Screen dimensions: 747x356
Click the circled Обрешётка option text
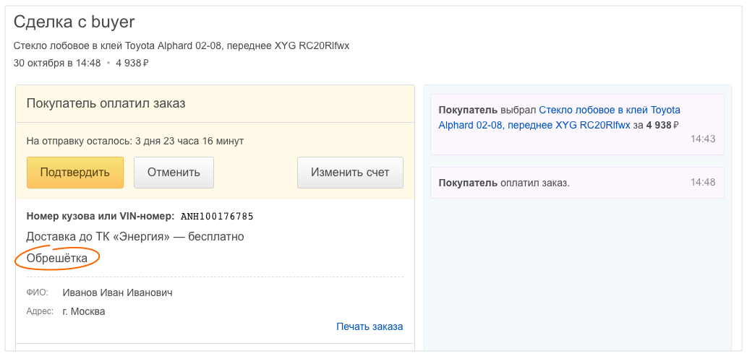[57, 258]
